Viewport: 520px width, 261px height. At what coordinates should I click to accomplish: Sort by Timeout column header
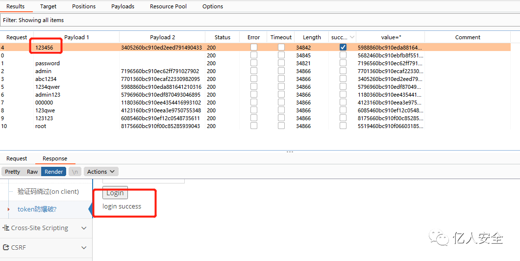(281, 37)
